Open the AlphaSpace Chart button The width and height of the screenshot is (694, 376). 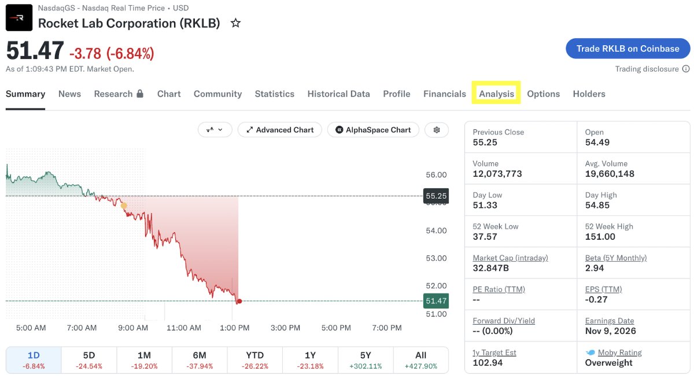coord(373,130)
